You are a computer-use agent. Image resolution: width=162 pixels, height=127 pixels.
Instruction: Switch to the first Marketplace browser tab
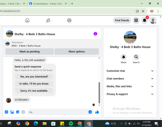point(11,4)
